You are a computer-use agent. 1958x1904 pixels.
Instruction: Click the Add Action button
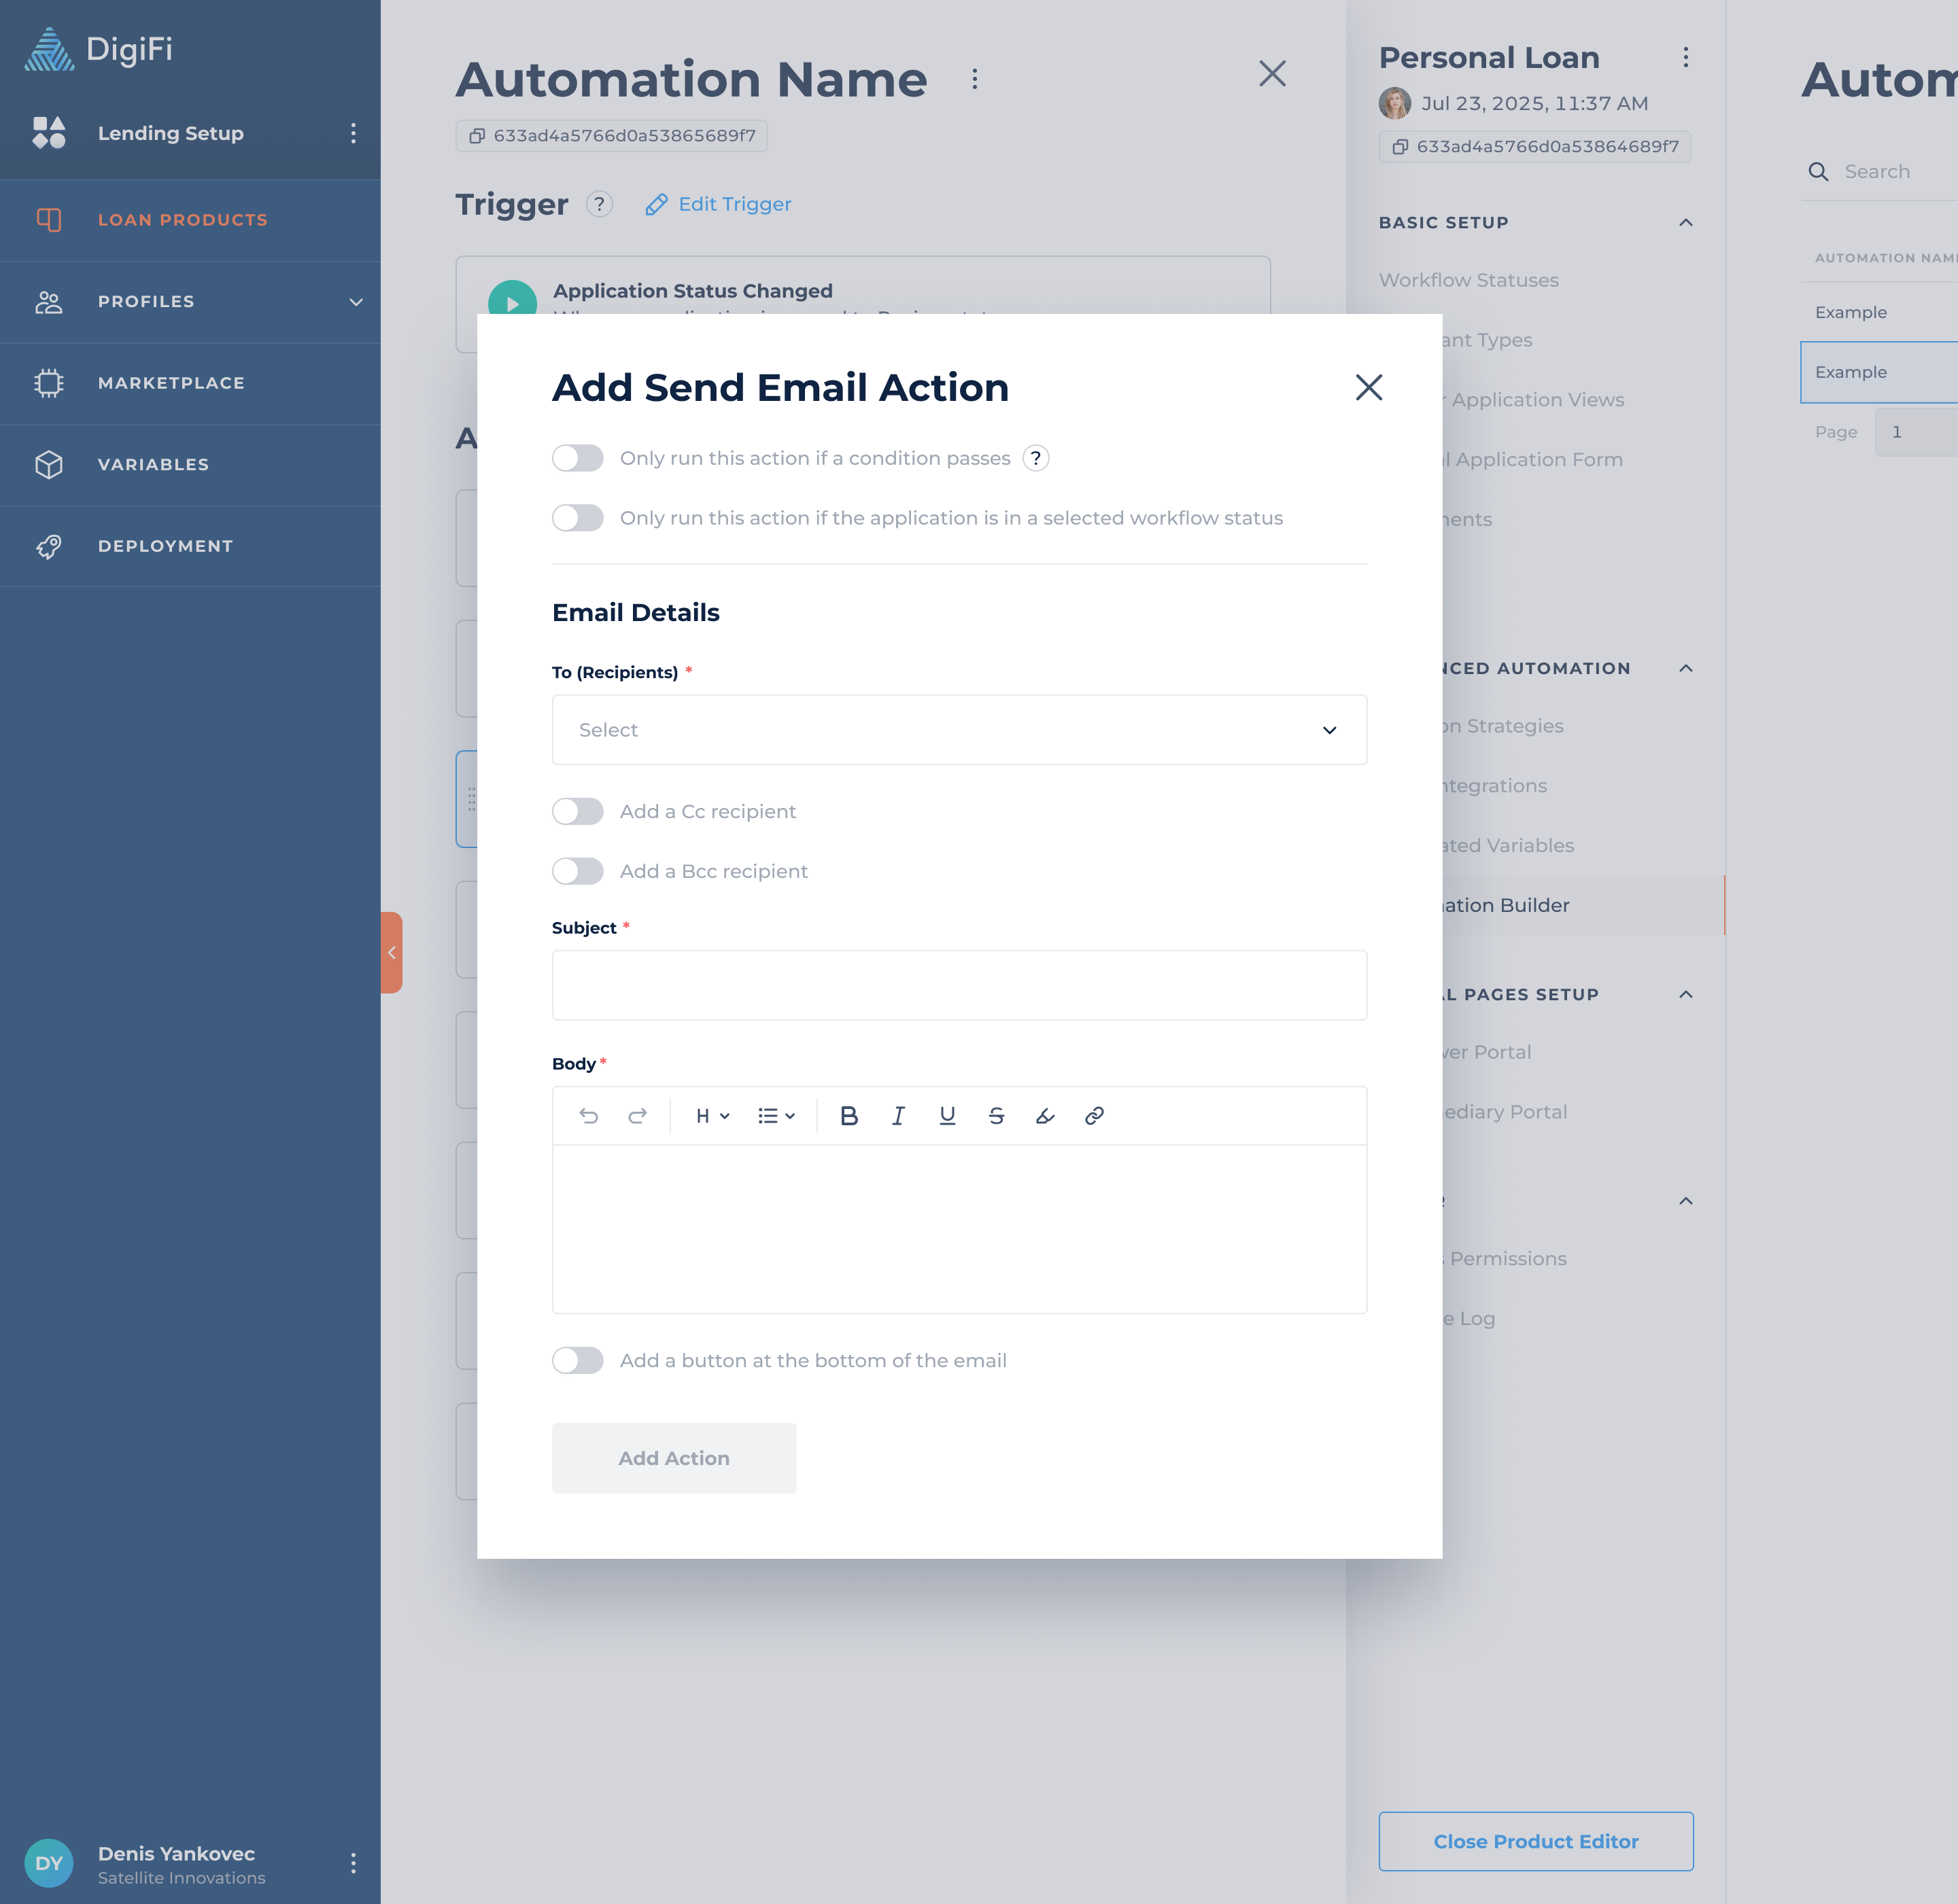click(673, 1458)
